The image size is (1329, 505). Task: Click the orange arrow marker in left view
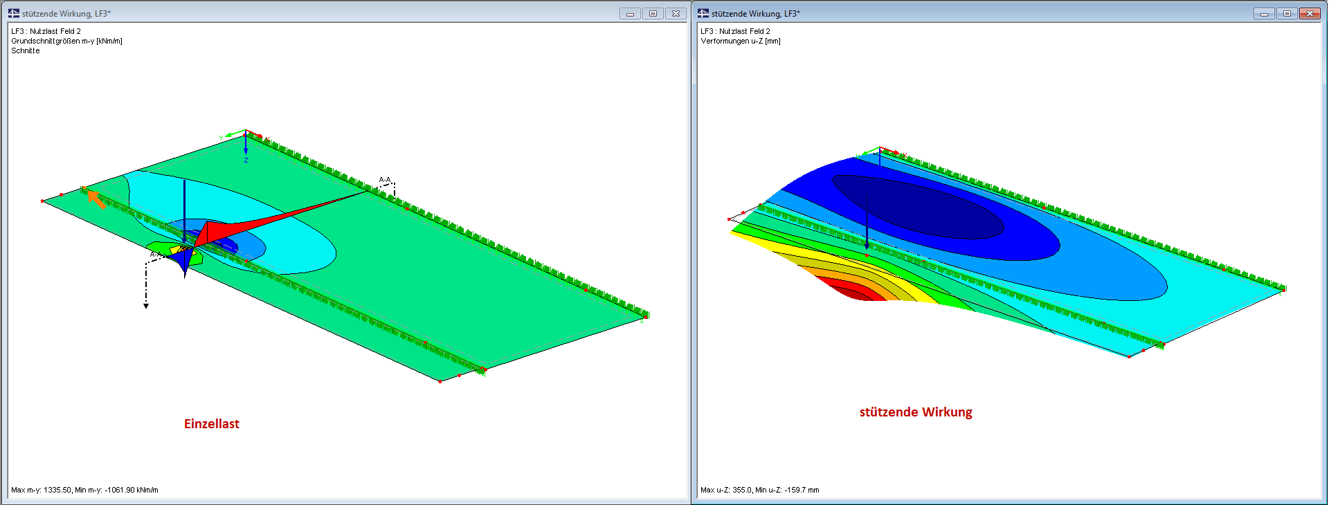coord(96,200)
